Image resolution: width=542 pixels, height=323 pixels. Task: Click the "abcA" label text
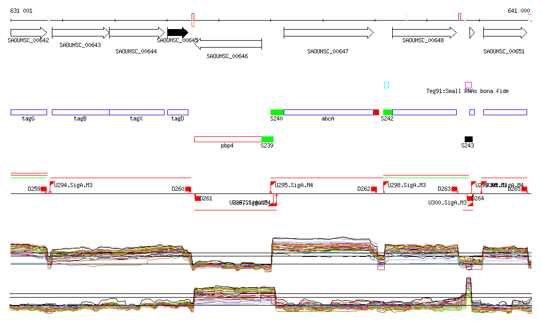tap(328, 118)
